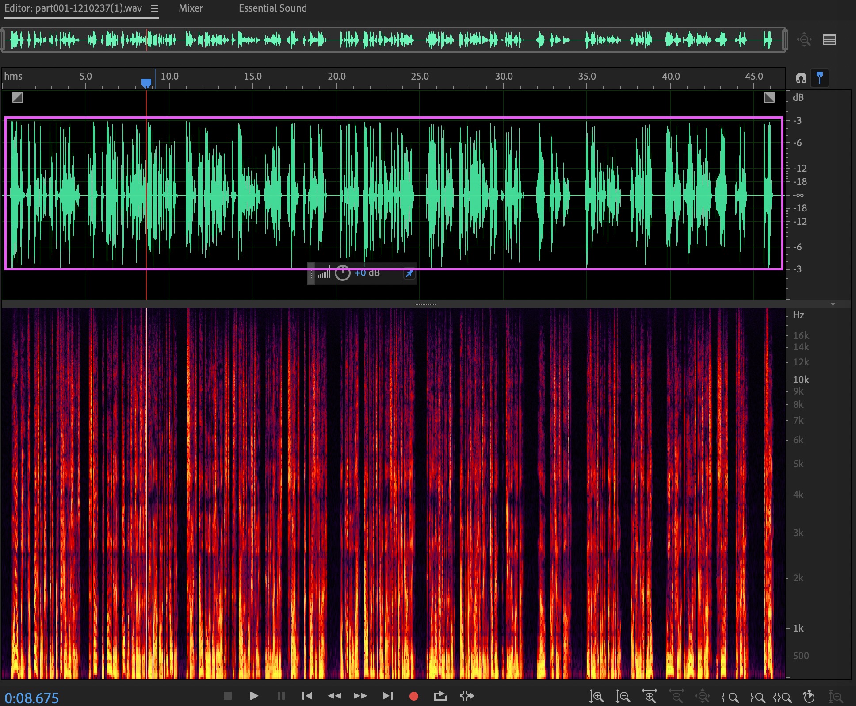Toggle Loop Playback button
Screen dimensions: 856x706
[440, 696]
